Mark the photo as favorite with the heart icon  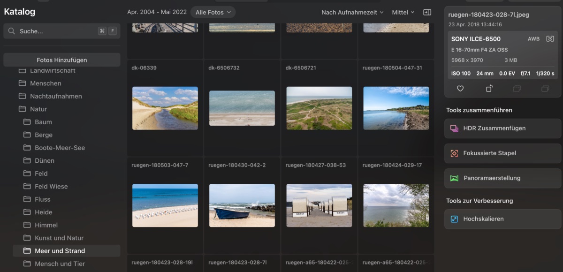pos(460,89)
